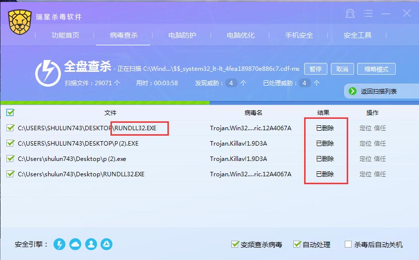The image size is (419, 260).
Task: Open the main menu list icon
Action: [x=368, y=13]
